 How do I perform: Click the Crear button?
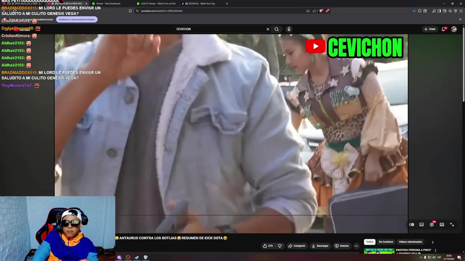pos(430,29)
